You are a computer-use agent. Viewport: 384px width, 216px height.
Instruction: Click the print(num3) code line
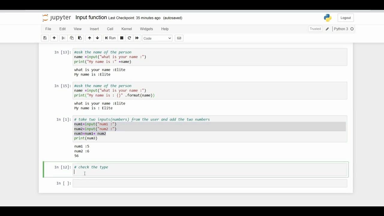click(x=86, y=138)
